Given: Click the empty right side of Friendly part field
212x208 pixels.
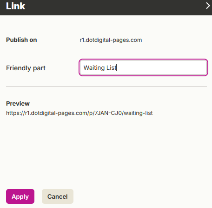Looking at the screenshot, I should pyautogui.click(x=161, y=67).
